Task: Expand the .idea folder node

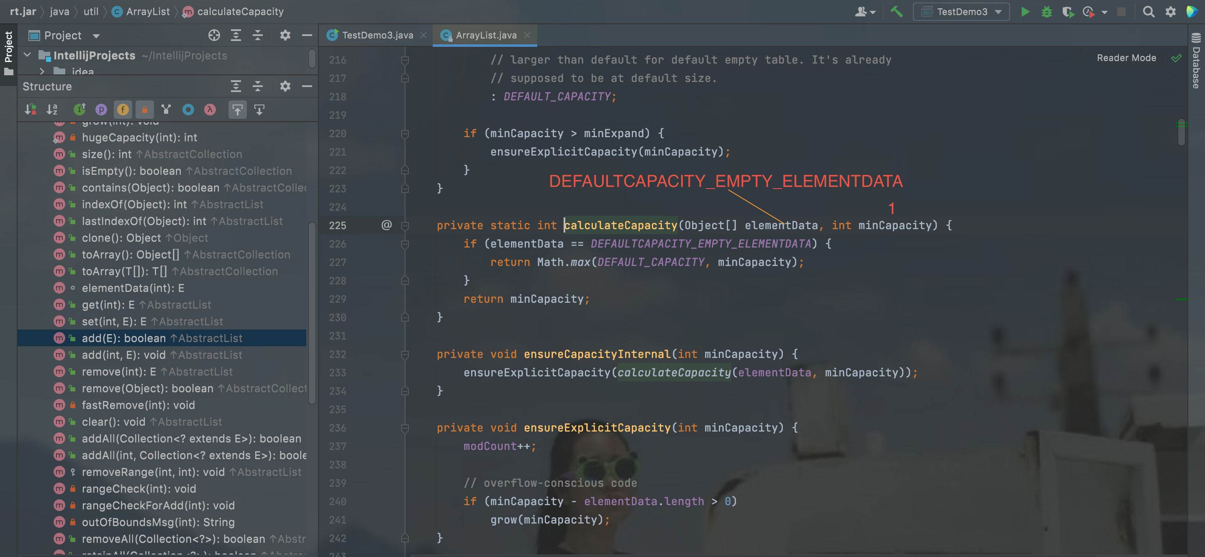Action: pyautogui.click(x=42, y=71)
